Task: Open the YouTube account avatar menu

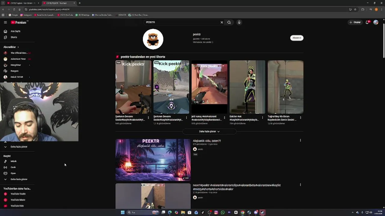Action: pyautogui.click(x=376, y=22)
